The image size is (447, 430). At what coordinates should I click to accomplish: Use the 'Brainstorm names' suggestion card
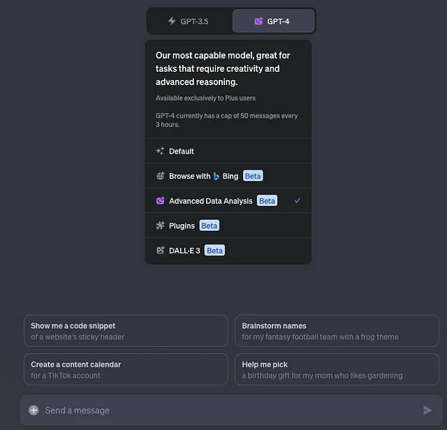point(337,331)
